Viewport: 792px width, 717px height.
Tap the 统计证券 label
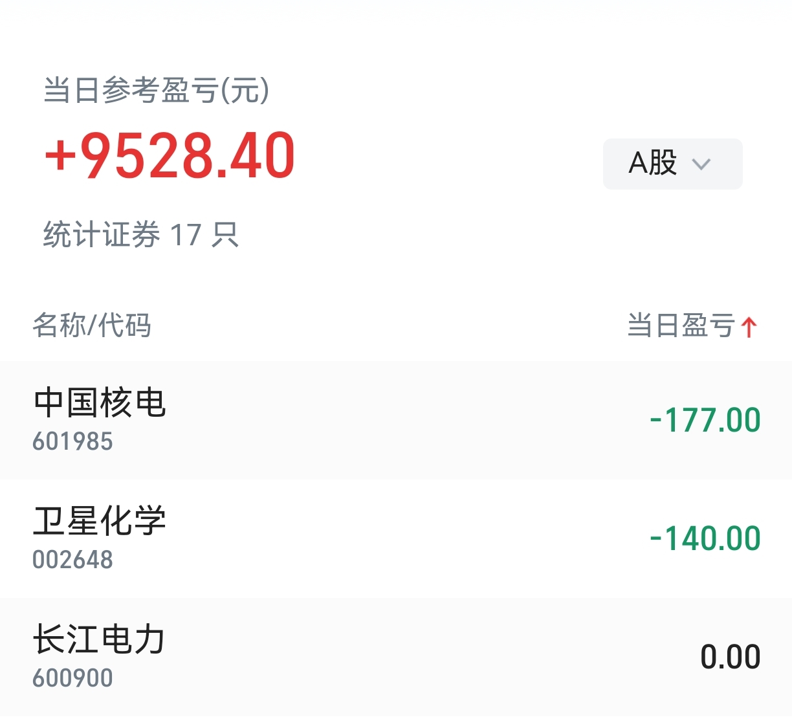pyautogui.click(x=102, y=234)
